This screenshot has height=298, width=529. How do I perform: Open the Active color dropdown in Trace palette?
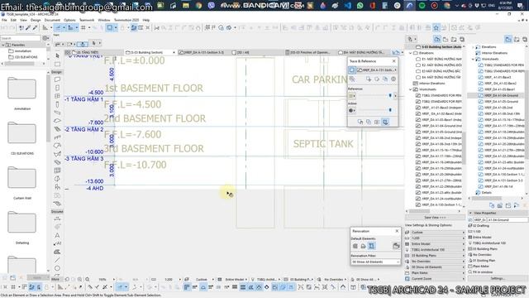click(352, 110)
